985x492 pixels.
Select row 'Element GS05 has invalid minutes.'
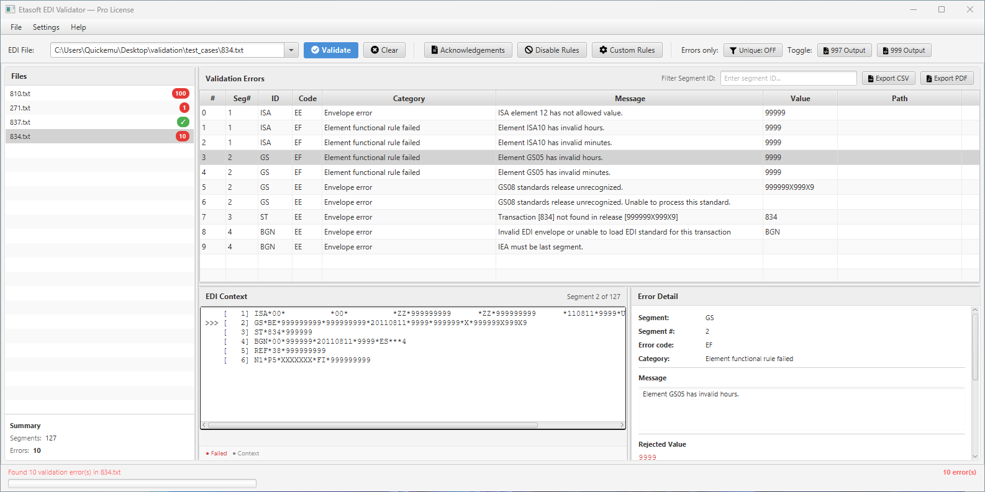589,172
